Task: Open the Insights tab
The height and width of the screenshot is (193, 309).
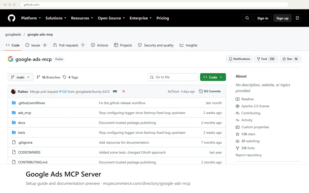Action: (189, 45)
